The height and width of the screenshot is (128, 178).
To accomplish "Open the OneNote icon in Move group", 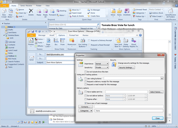I will pyautogui.click(x=127, y=11).
